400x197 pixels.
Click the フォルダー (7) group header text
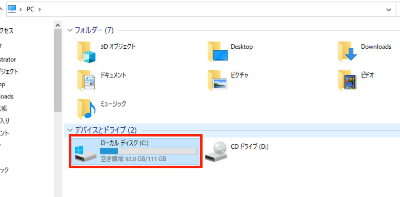pyautogui.click(x=94, y=30)
